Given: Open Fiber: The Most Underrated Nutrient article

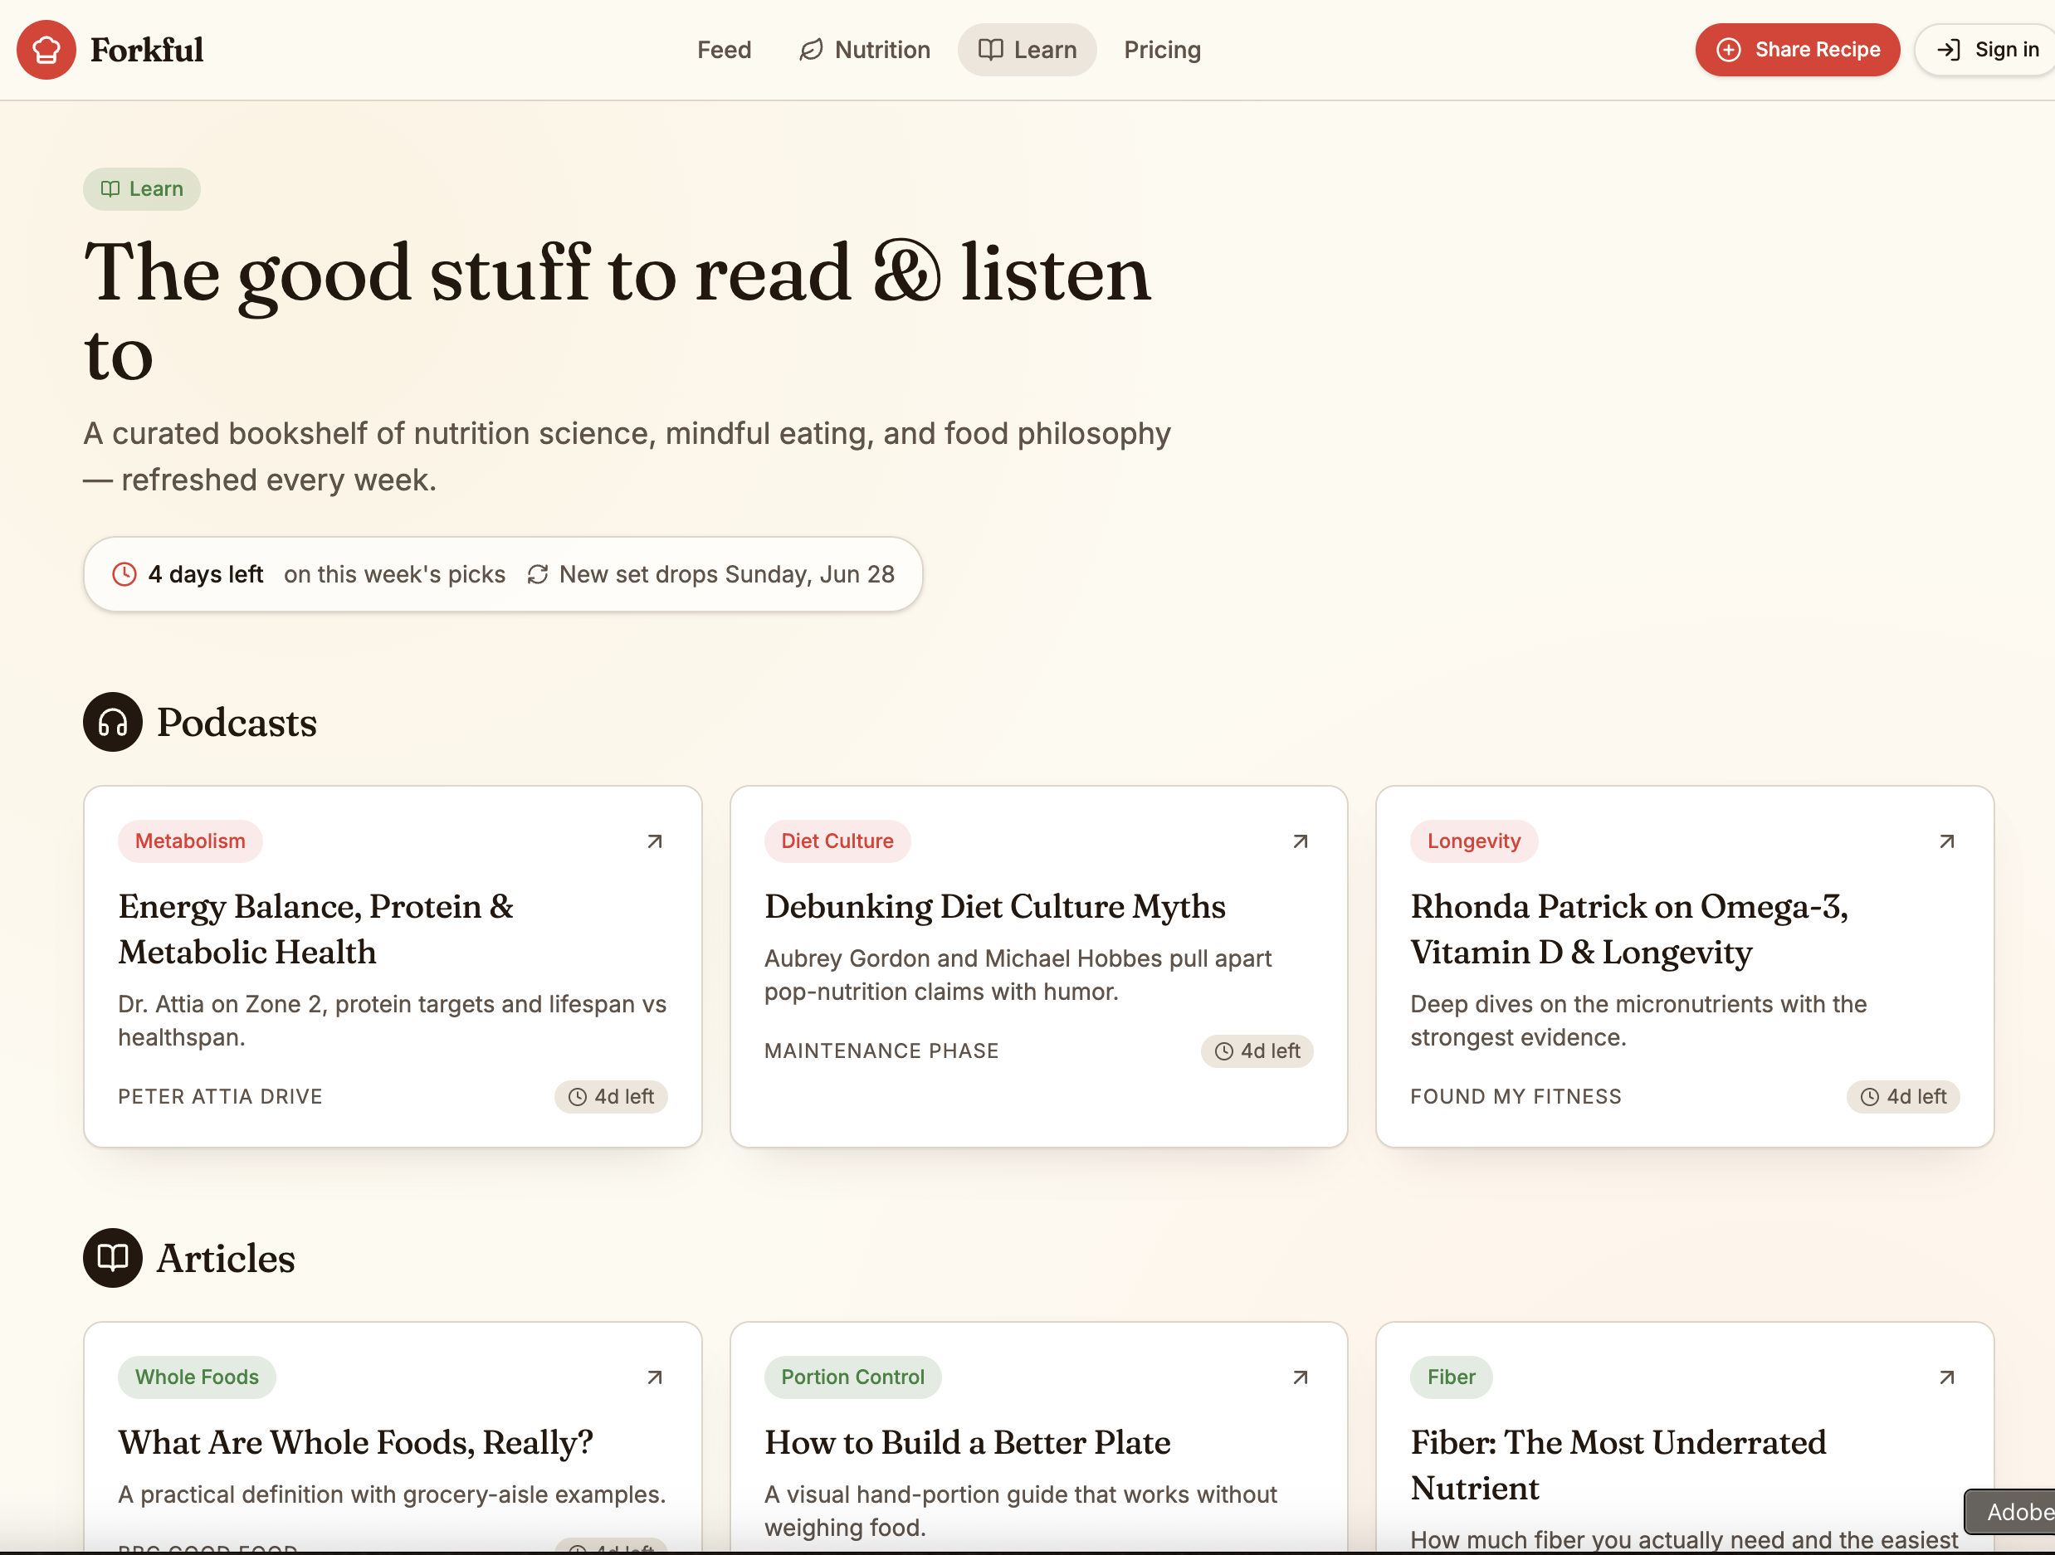Looking at the screenshot, I should [1618, 1465].
